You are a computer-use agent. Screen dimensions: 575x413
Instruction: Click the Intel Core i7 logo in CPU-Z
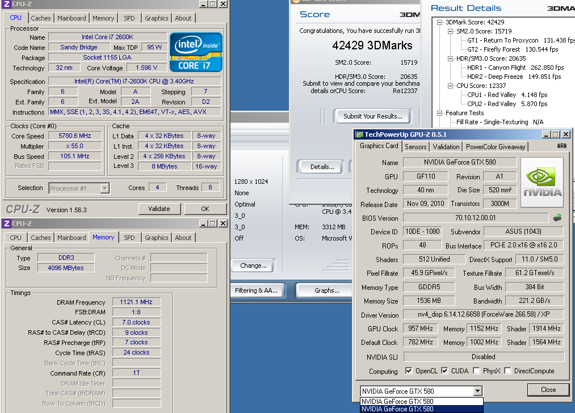pos(196,52)
